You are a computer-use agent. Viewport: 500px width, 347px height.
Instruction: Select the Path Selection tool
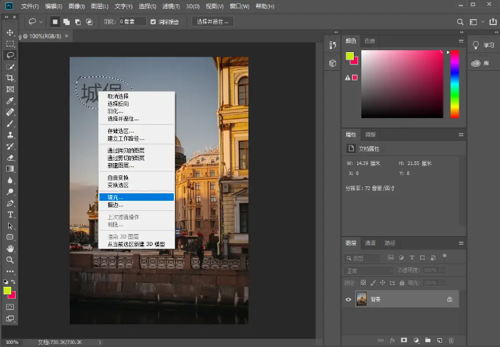[10, 226]
